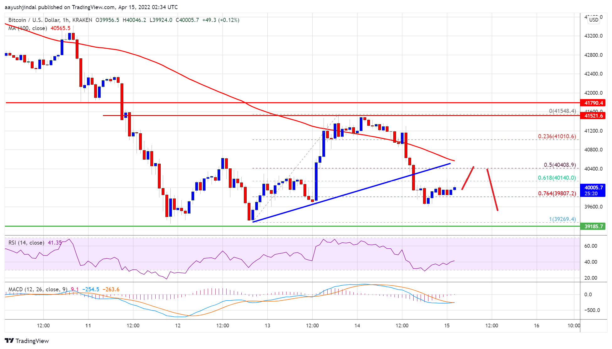612x349 pixels.
Task: Click the 0.236(41010.6) Fibonacci label
Action: click(557, 136)
